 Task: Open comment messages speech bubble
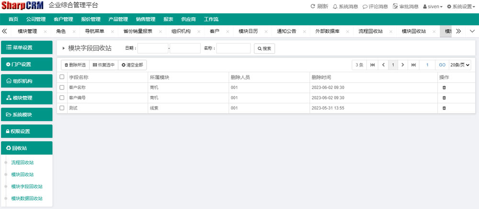tap(365, 7)
